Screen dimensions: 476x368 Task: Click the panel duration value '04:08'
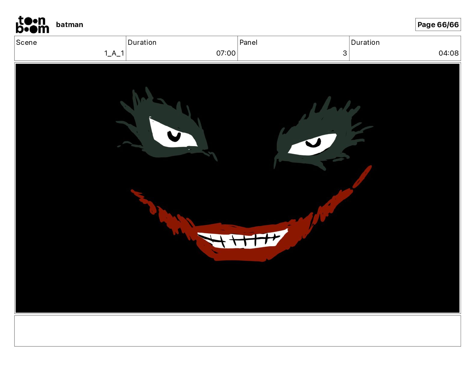(449, 53)
